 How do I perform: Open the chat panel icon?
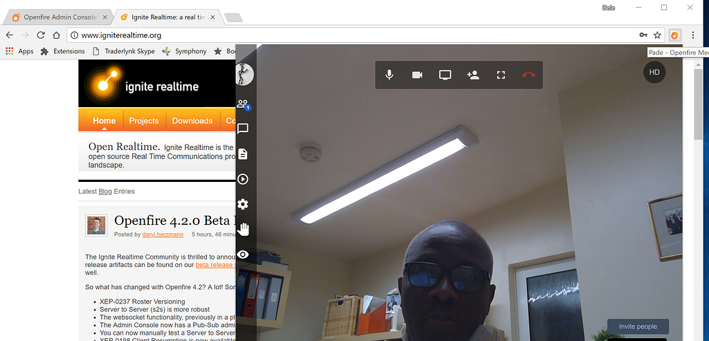click(243, 129)
